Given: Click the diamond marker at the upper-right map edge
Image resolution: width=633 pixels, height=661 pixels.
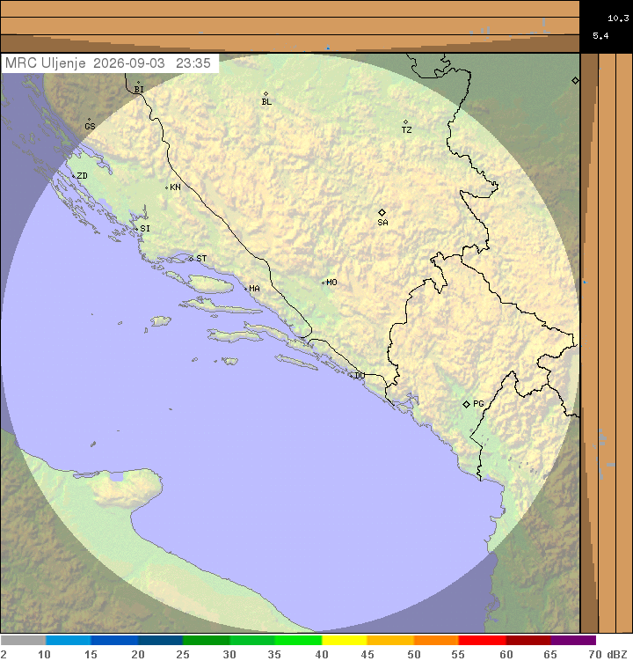Looking at the screenshot, I should click(575, 80).
